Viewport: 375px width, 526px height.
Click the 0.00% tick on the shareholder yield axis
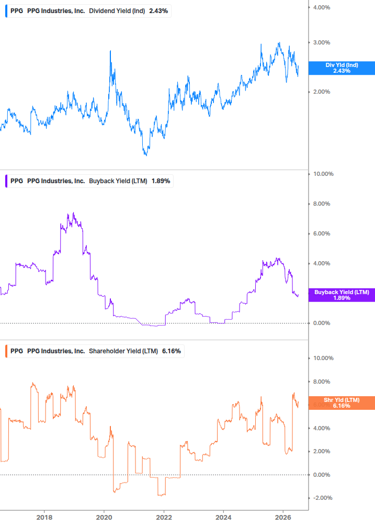[x=322, y=475]
